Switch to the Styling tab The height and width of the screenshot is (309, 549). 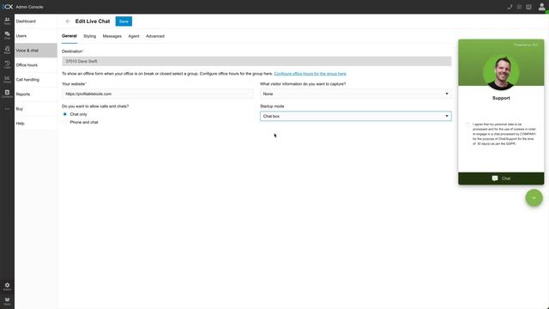89,36
